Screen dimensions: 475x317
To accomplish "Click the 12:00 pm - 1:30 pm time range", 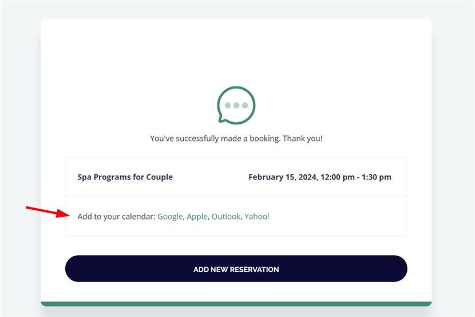I will (356, 177).
